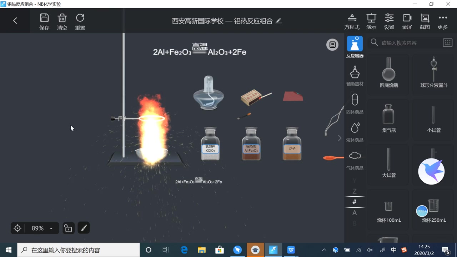Open File Explorer from taskbar
Screen dimensions: 457x257
[x=202, y=250]
